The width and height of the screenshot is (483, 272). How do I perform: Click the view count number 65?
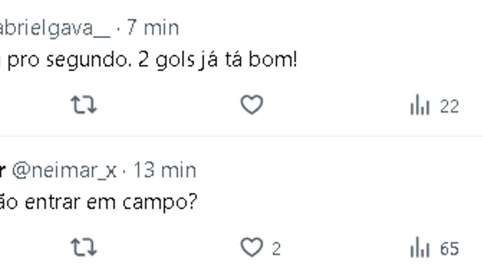tap(449, 248)
